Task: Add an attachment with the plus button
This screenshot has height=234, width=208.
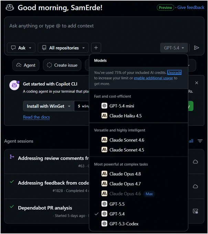Action: pyautogui.click(x=96, y=48)
